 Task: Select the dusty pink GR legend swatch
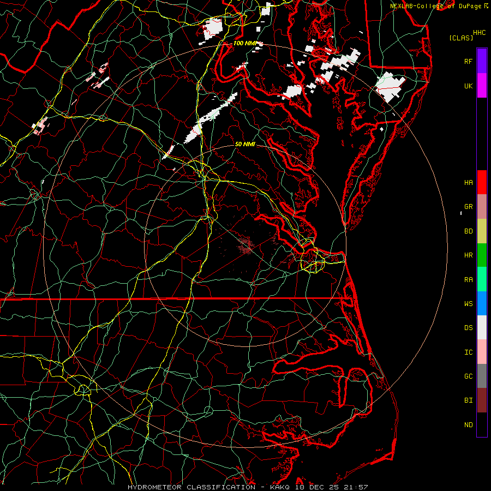[x=482, y=207]
